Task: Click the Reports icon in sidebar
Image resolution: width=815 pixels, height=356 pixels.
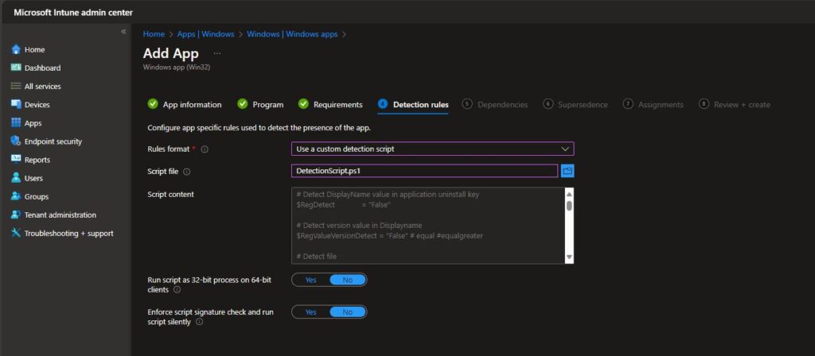Action: click(16, 160)
